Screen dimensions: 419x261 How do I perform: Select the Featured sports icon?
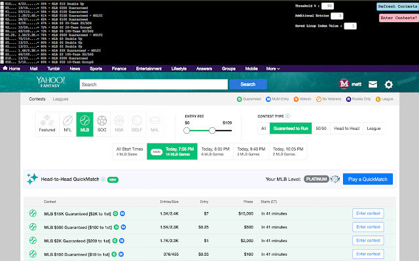(x=47, y=121)
